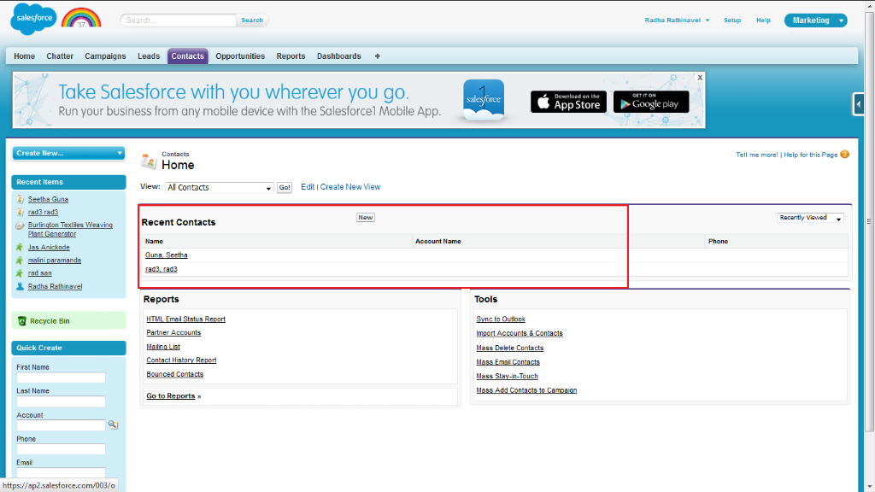The width and height of the screenshot is (875, 492).
Task: Switch to the Campaigns tab
Action: pyautogui.click(x=105, y=56)
